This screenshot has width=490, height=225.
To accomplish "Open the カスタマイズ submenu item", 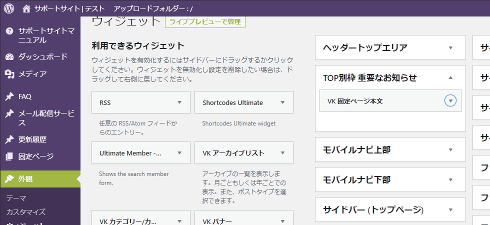I will 25,212.
